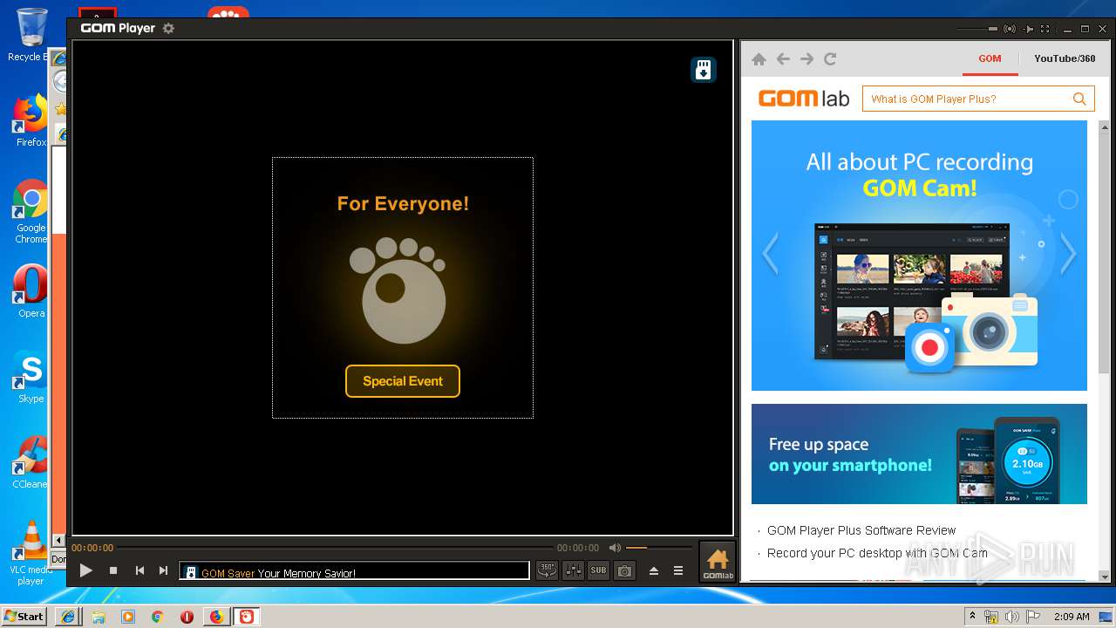Open system volume tray icon
Image resolution: width=1116 pixels, height=628 pixels.
tap(1011, 617)
